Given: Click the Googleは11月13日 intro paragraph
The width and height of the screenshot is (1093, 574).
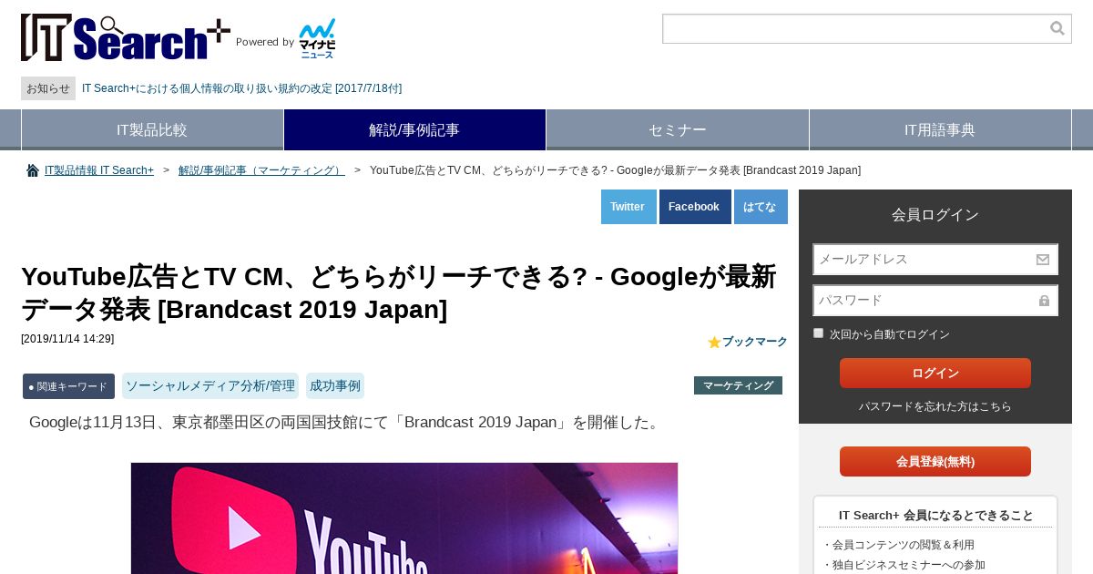Looking at the screenshot, I should click(x=346, y=423).
